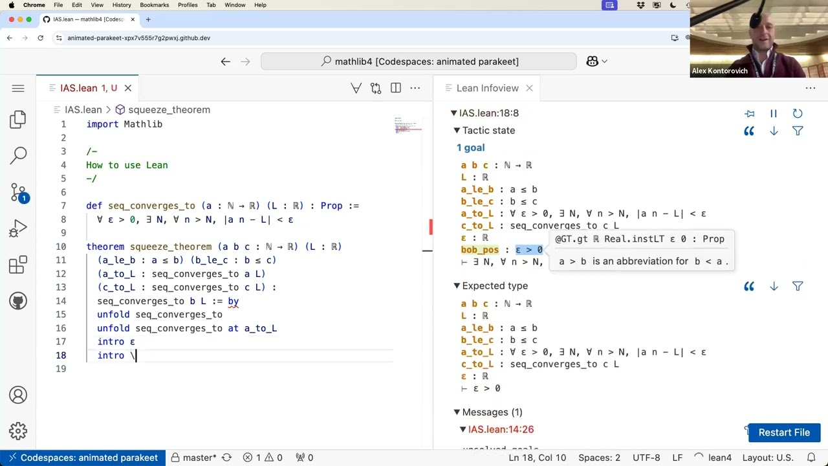Click the Synchronize Changes icon in status bar
828x466 pixels.
click(226, 458)
